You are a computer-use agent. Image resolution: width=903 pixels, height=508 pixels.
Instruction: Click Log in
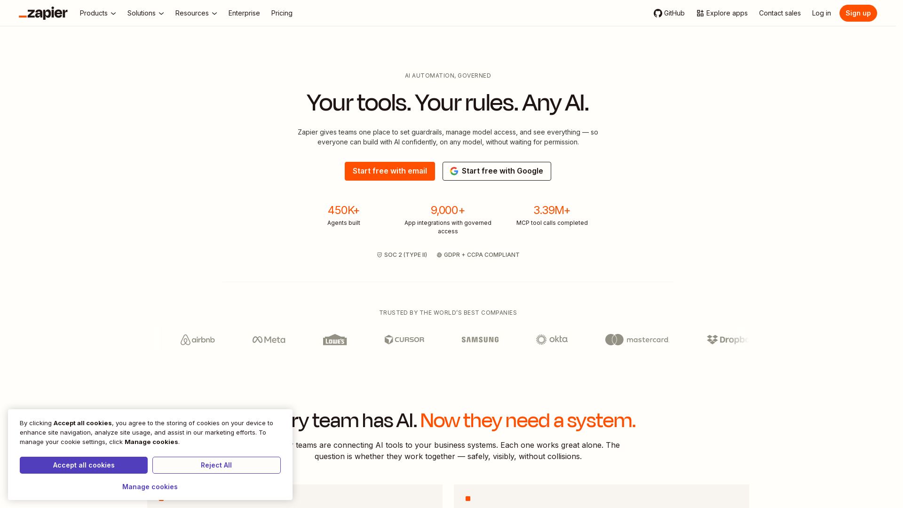coord(821,13)
